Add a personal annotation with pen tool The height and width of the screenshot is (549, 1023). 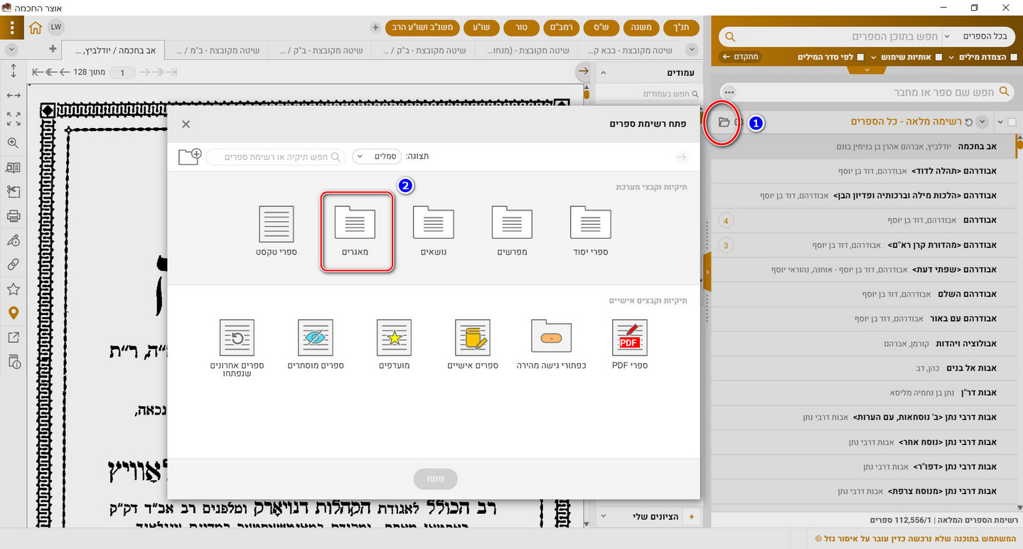click(x=13, y=240)
